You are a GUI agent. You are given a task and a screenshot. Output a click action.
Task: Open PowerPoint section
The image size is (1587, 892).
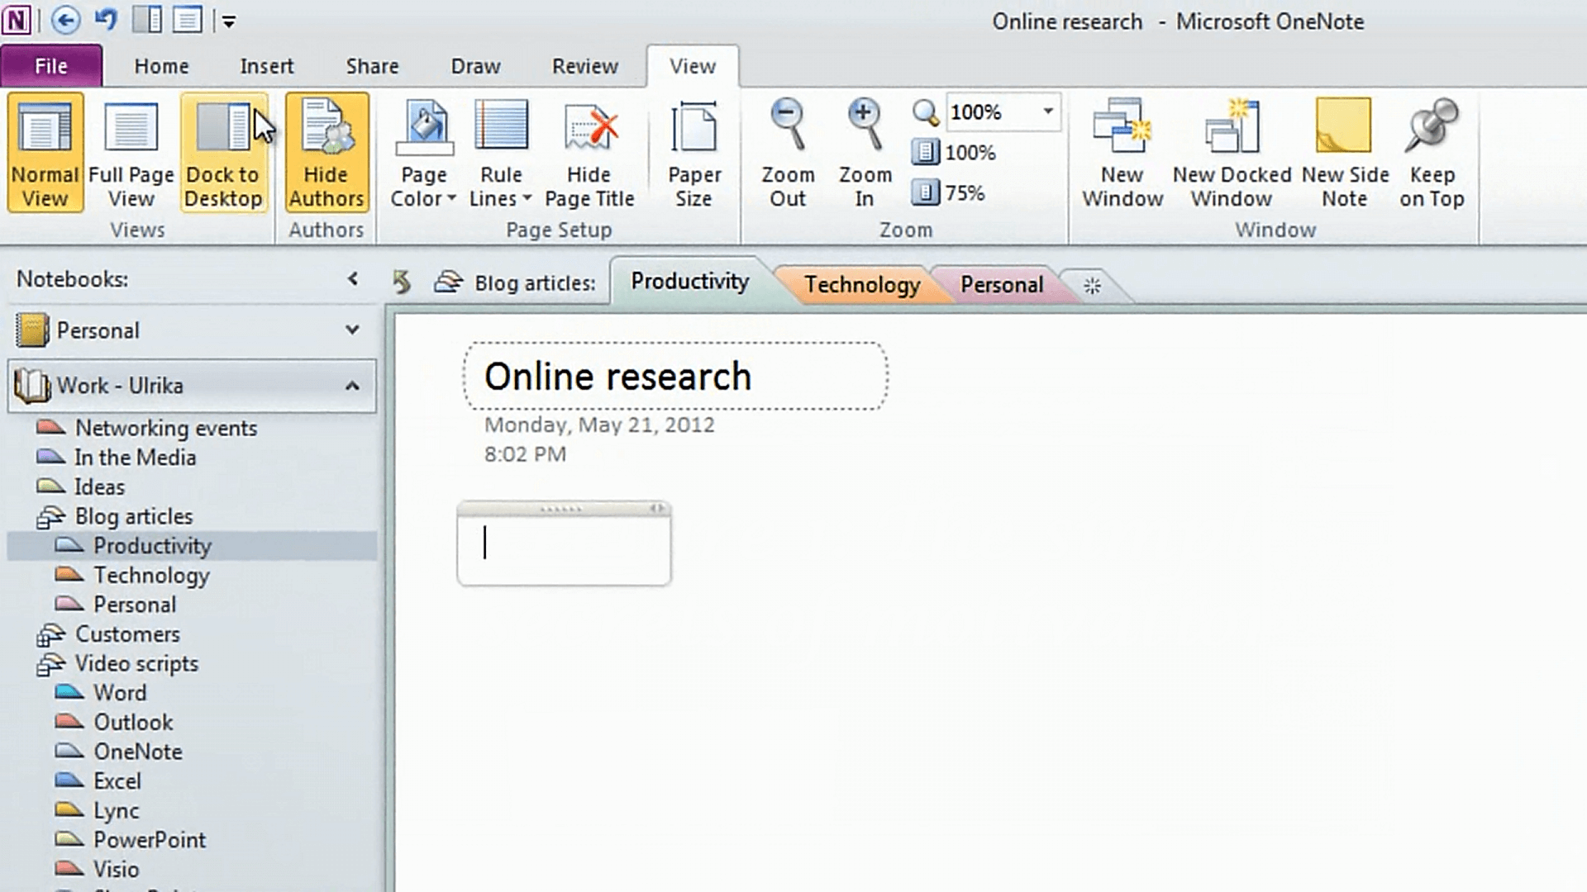[x=150, y=840]
